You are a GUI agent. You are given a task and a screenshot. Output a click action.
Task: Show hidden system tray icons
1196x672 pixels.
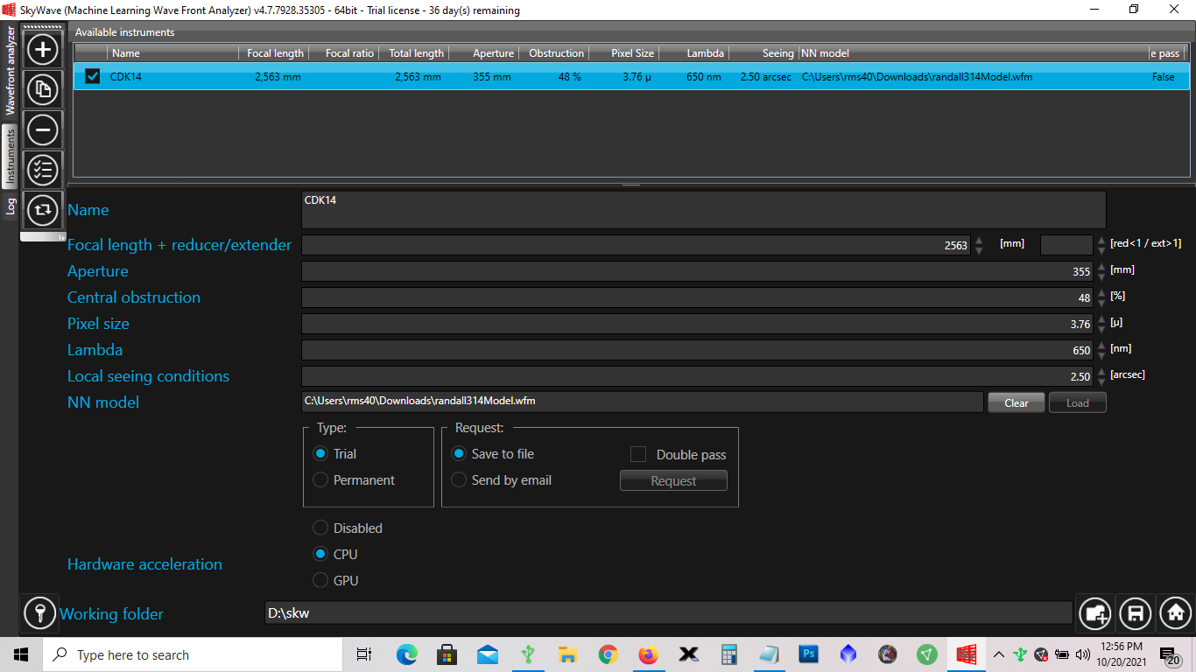pyautogui.click(x=998, y=654)
